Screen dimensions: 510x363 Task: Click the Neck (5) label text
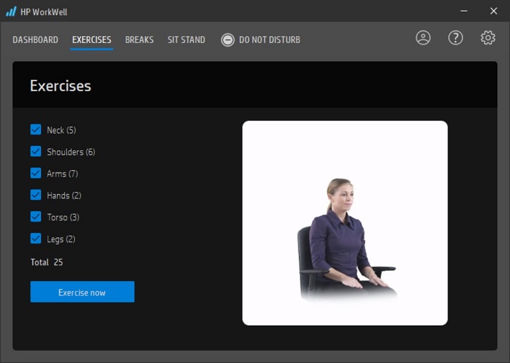click(x=61, y=130)
